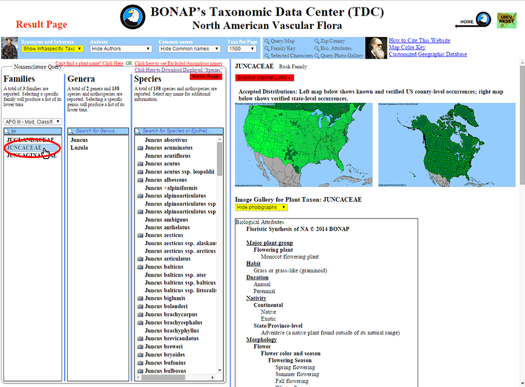Click the US county-level distribution map
The height and width of the screenshot is (387, 525).
pyautogui.click(x=303, y=145)
